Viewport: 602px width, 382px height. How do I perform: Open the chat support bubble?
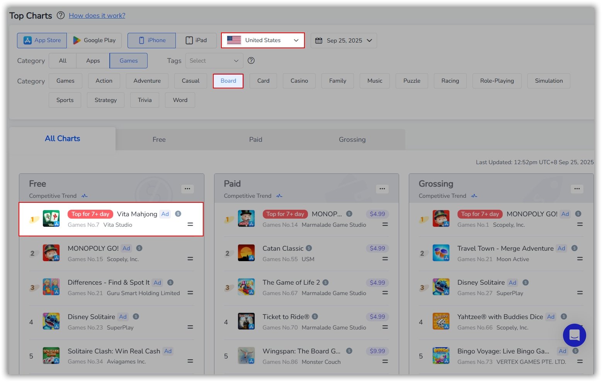[574, 335]
